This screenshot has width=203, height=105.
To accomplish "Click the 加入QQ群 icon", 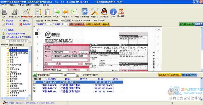I will (121, 12).
